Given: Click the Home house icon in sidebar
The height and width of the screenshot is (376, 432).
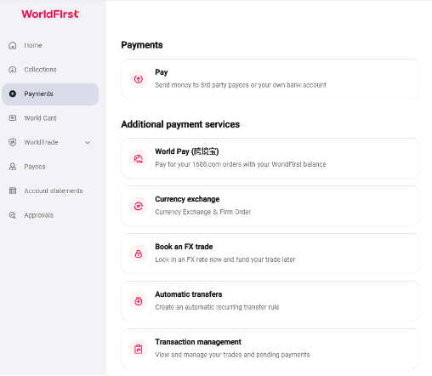Looking at the screenshot, I should pos(13,45).
